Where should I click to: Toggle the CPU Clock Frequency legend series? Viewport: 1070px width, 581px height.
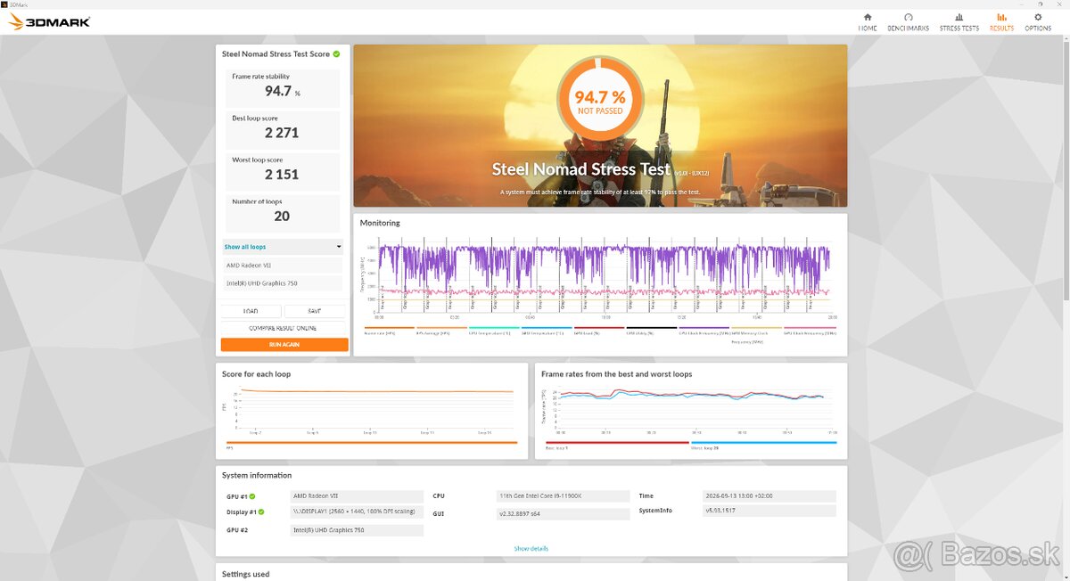click(x=704, y=330)
